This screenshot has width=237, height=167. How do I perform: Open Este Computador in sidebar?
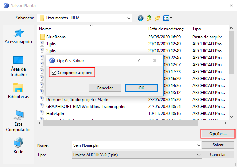point(18,121)
